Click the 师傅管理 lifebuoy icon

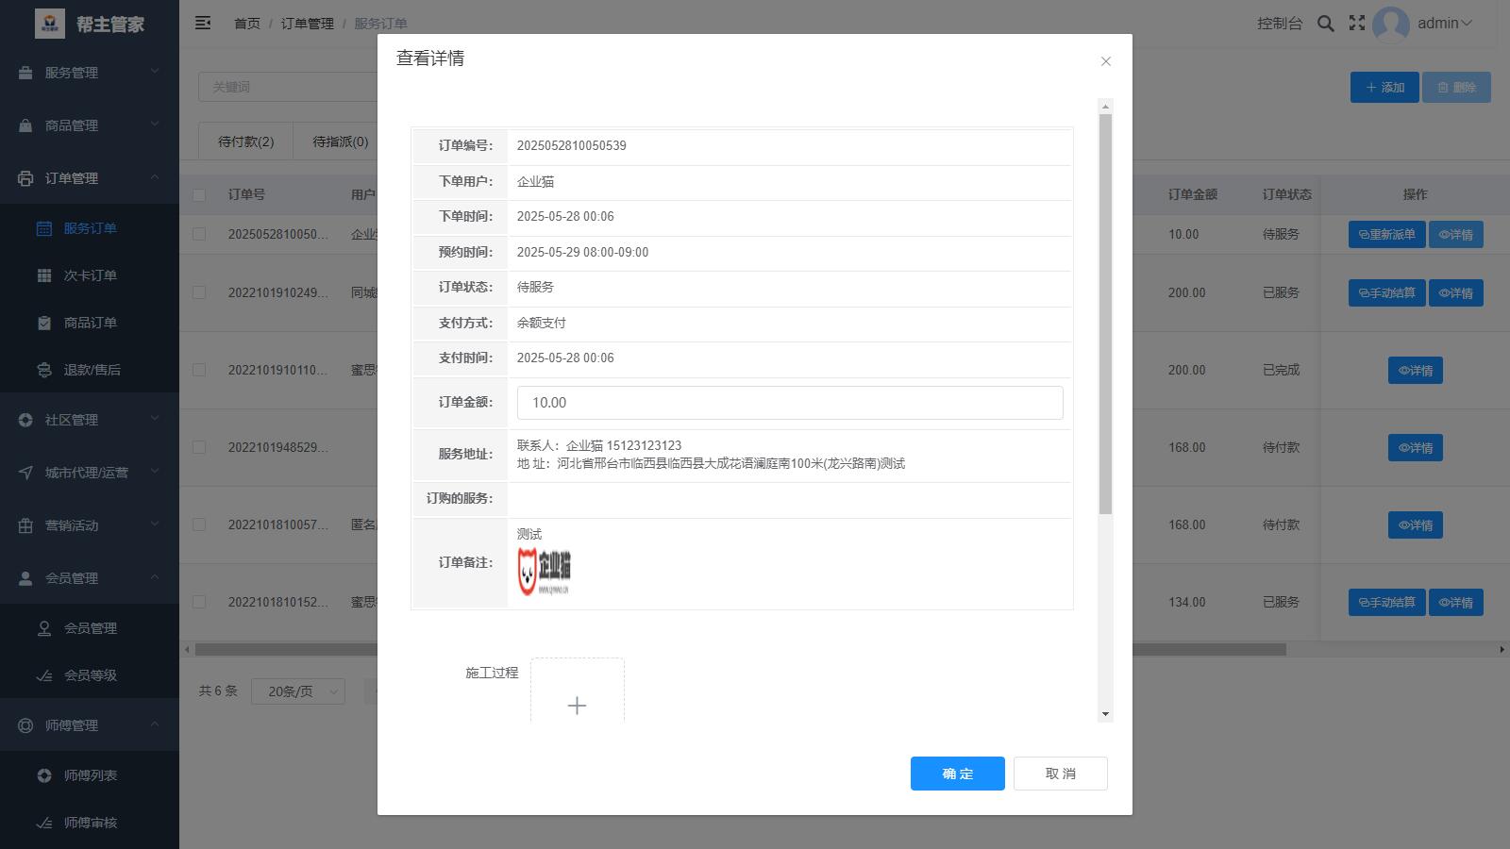pos(25,725)
